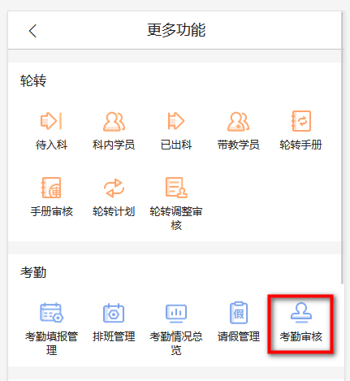Click the 轮转 section heading
The image size is (350, 381).
[x=33, y=80]
